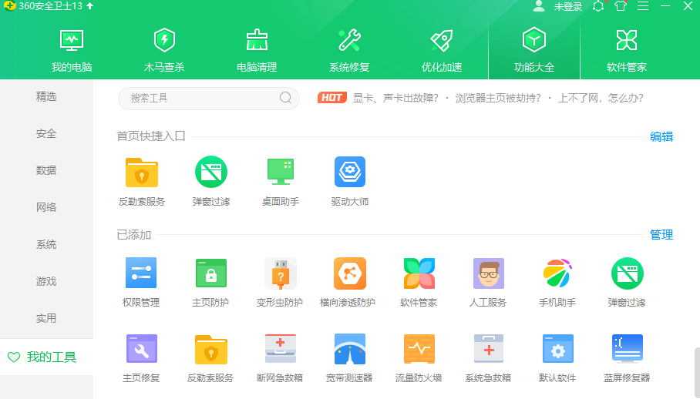Click 管理 link beside 已添加
The image size is (700, 399).
point(661,235)
